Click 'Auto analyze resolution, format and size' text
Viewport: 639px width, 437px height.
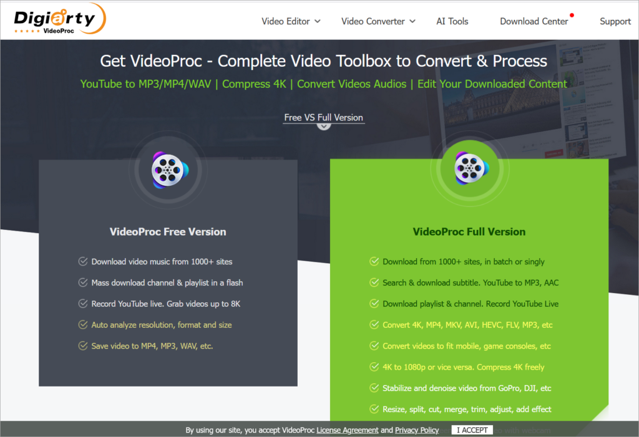(162, 325)
